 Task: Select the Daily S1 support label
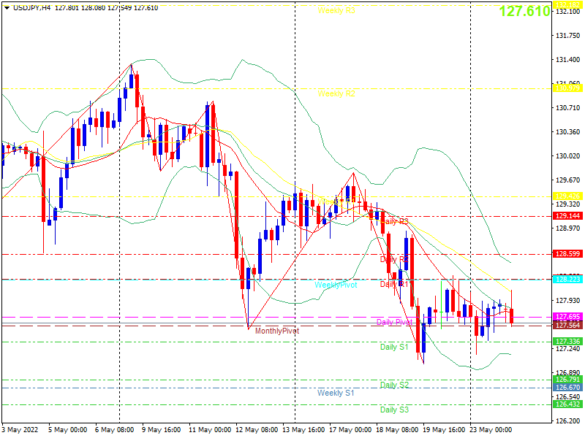point(394,347)
